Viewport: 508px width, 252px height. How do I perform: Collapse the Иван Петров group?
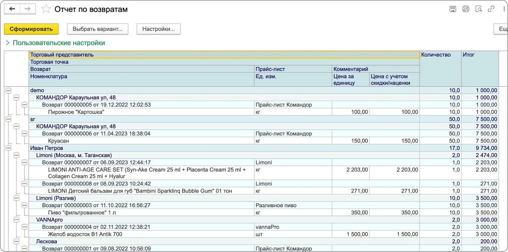(x=8, y=148)
